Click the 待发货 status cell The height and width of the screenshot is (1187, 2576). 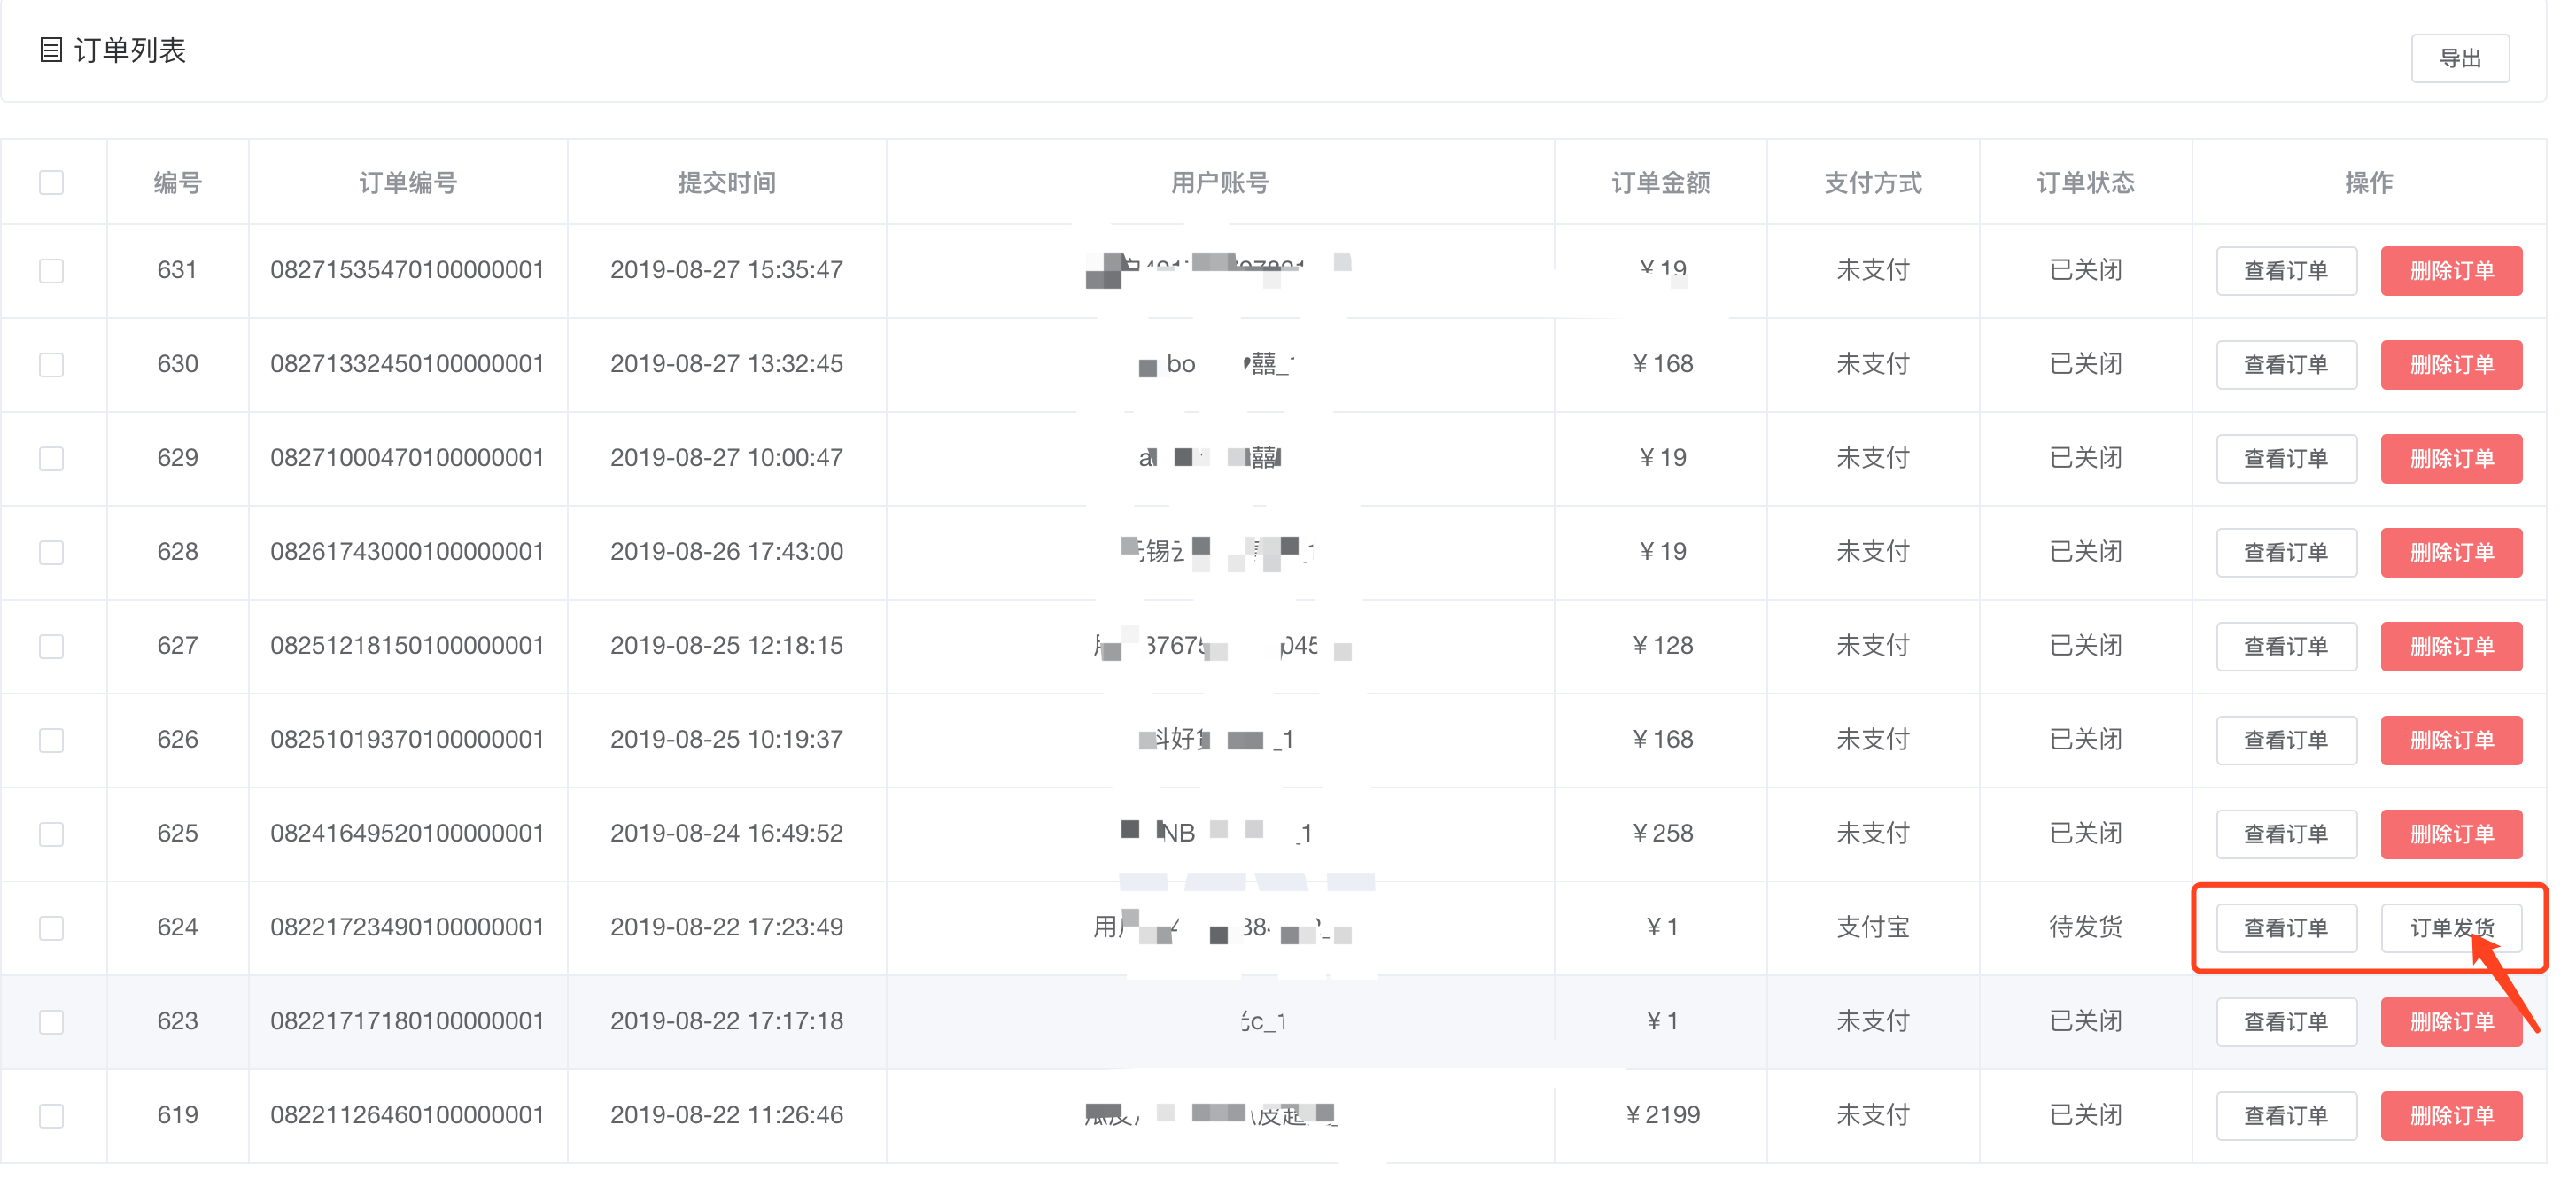(x=2086, y=928)
